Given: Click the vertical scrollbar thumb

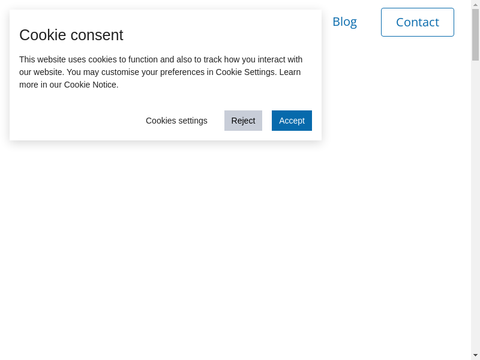Looking at the screenshot, I should 475,34.
